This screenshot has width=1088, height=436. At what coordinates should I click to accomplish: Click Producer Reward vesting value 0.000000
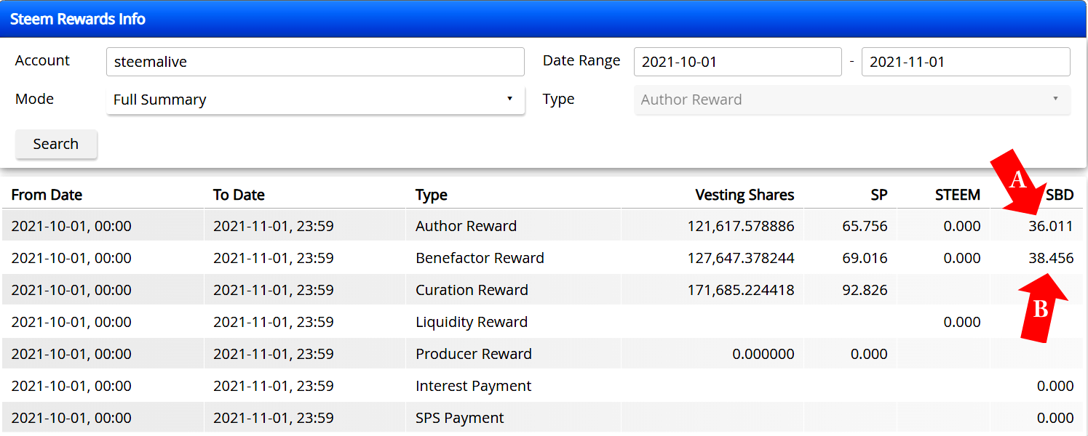[x=763, y=354]
